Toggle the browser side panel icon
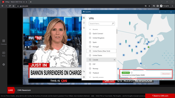 pyautogui.click(x=157, y=6)
